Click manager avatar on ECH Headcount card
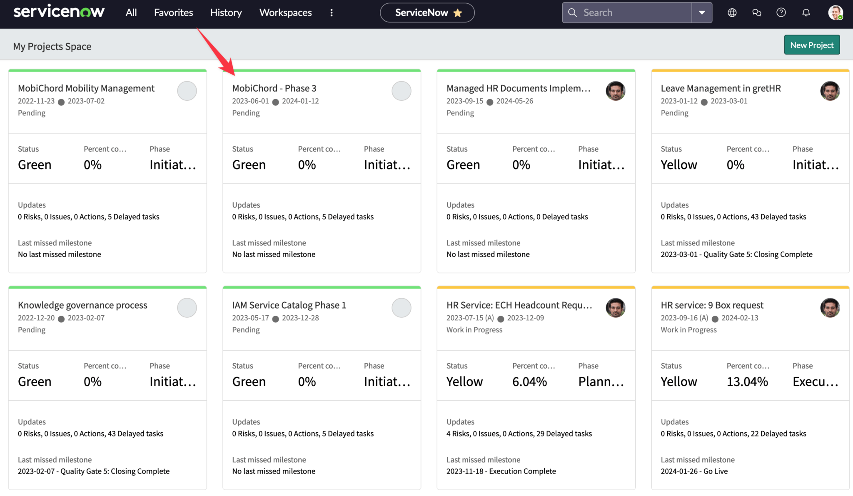The height and width of the screenshot is (496, 853). [x=616, y=308]
